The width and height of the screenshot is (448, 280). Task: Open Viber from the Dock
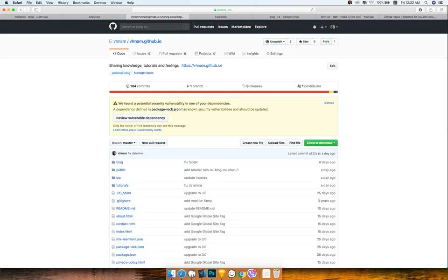(x=252, y=273)
